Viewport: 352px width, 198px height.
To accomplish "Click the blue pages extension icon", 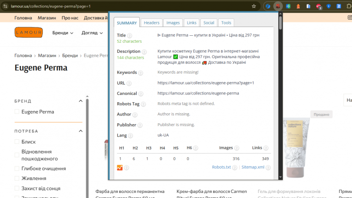I will coord(308,6).
